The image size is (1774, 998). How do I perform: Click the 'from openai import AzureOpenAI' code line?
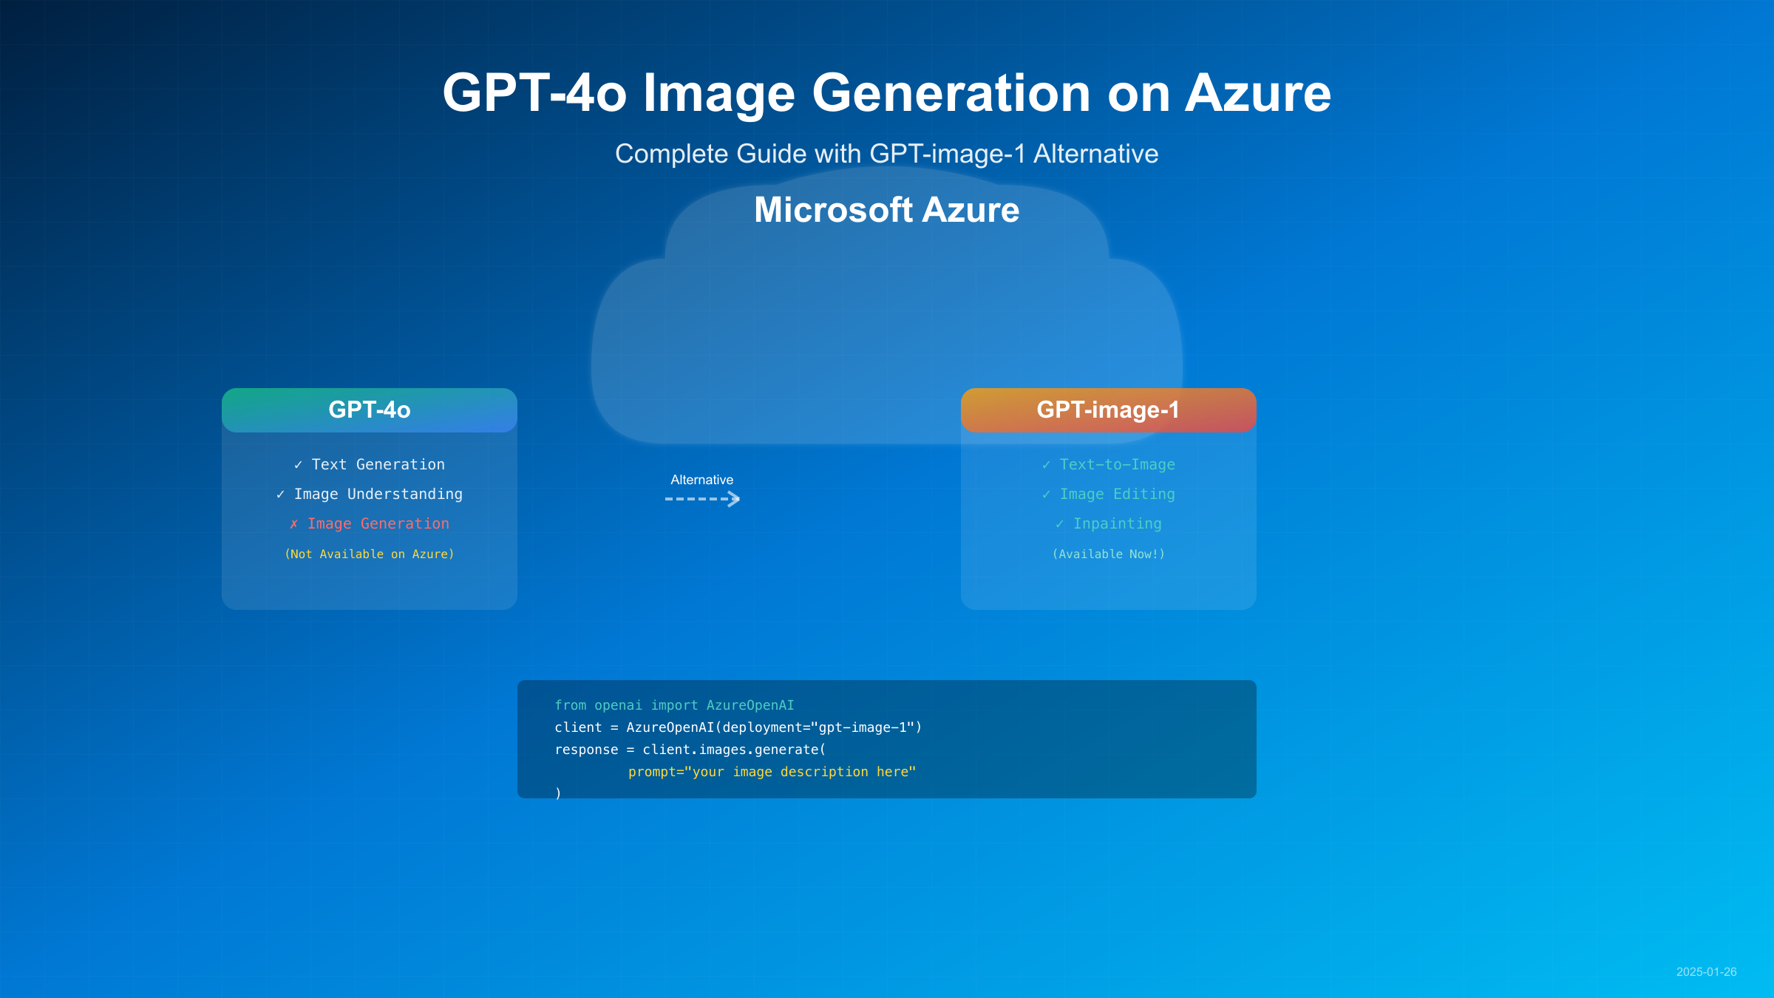coord(674,705)
